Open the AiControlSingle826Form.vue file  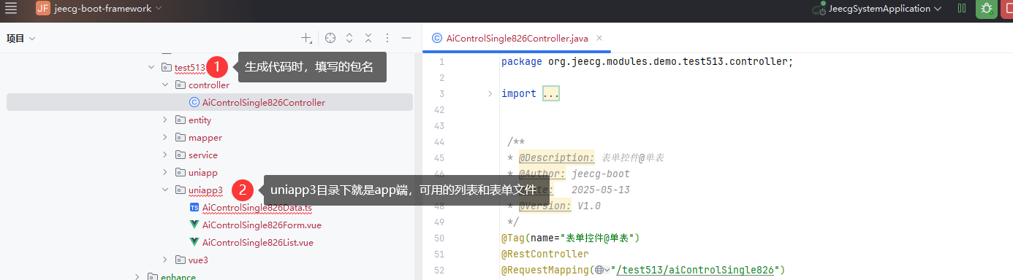pyautogui.click(x=262, y=225)
